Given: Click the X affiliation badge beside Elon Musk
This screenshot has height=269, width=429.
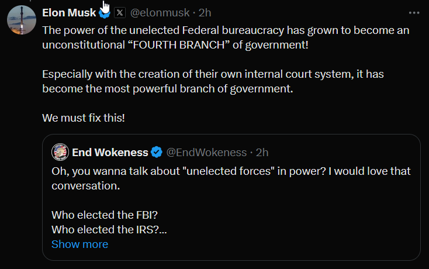Looking at the screenshot, I should (119, 12).
